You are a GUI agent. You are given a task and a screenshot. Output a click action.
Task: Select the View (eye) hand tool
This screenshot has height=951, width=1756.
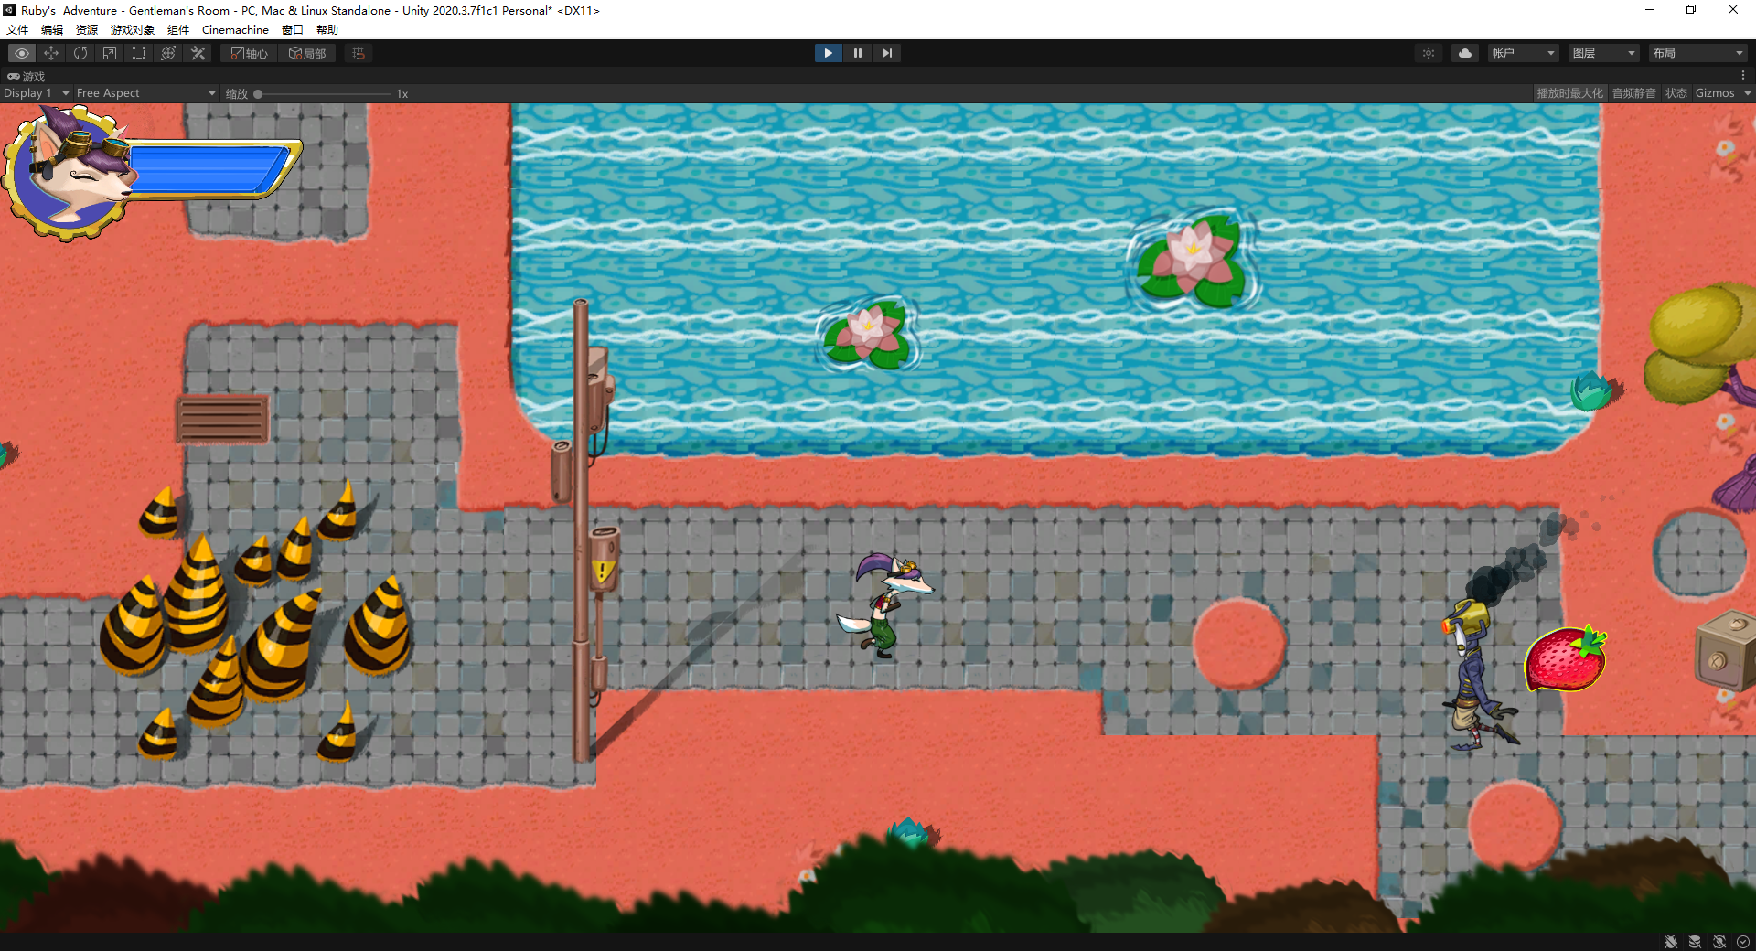pos(22,53)
